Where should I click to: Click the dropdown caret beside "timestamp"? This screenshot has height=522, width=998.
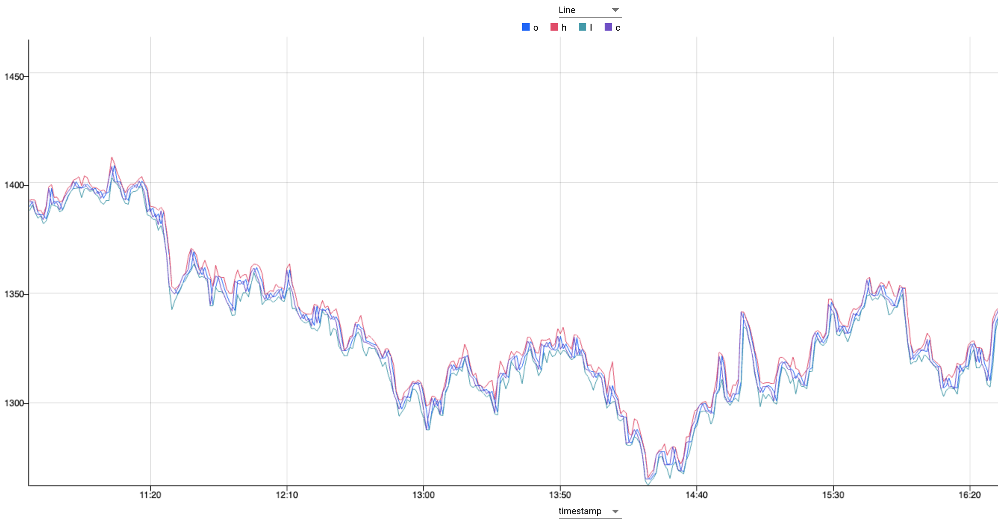tap(615, 511)
